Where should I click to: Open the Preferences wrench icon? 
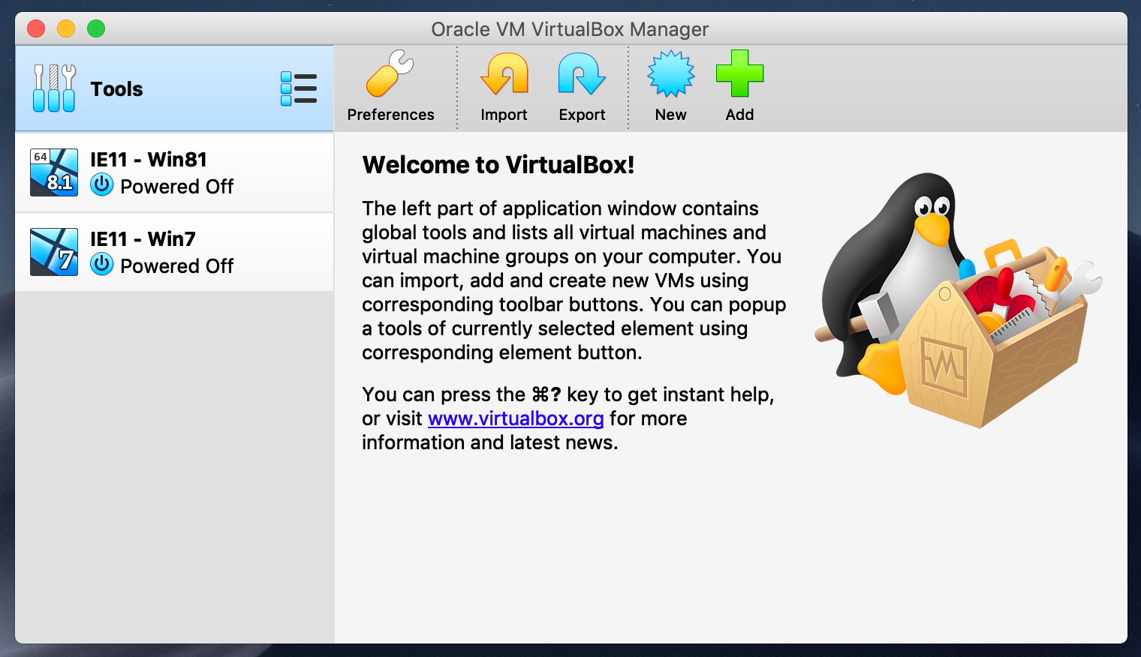390,73
